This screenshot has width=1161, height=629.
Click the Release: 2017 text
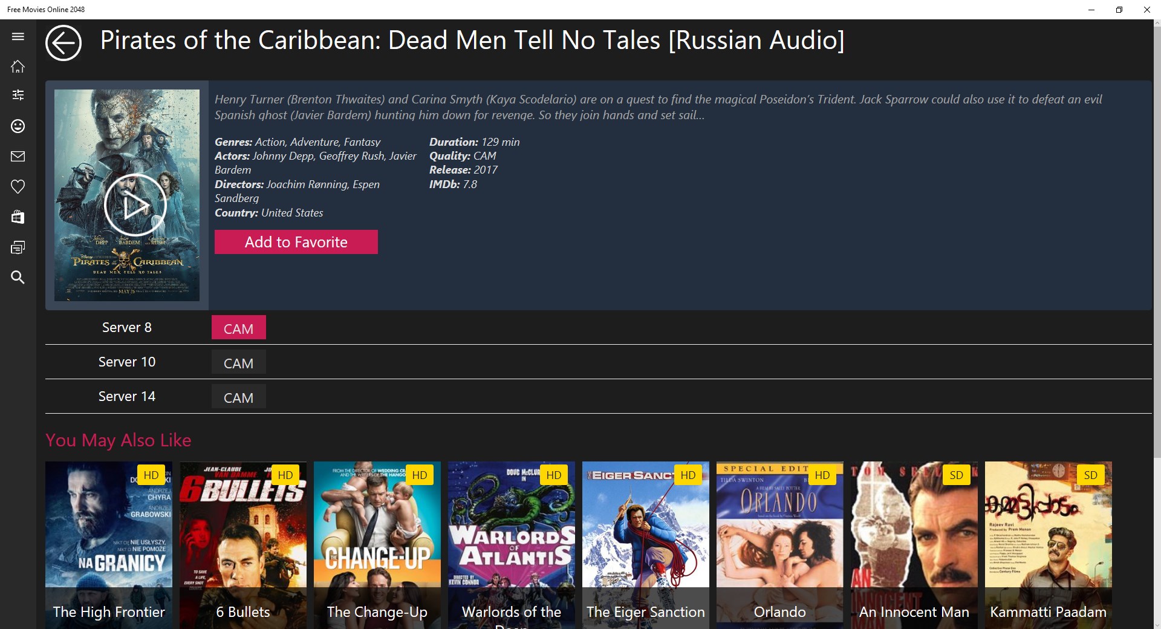click(x=464, y=170)
